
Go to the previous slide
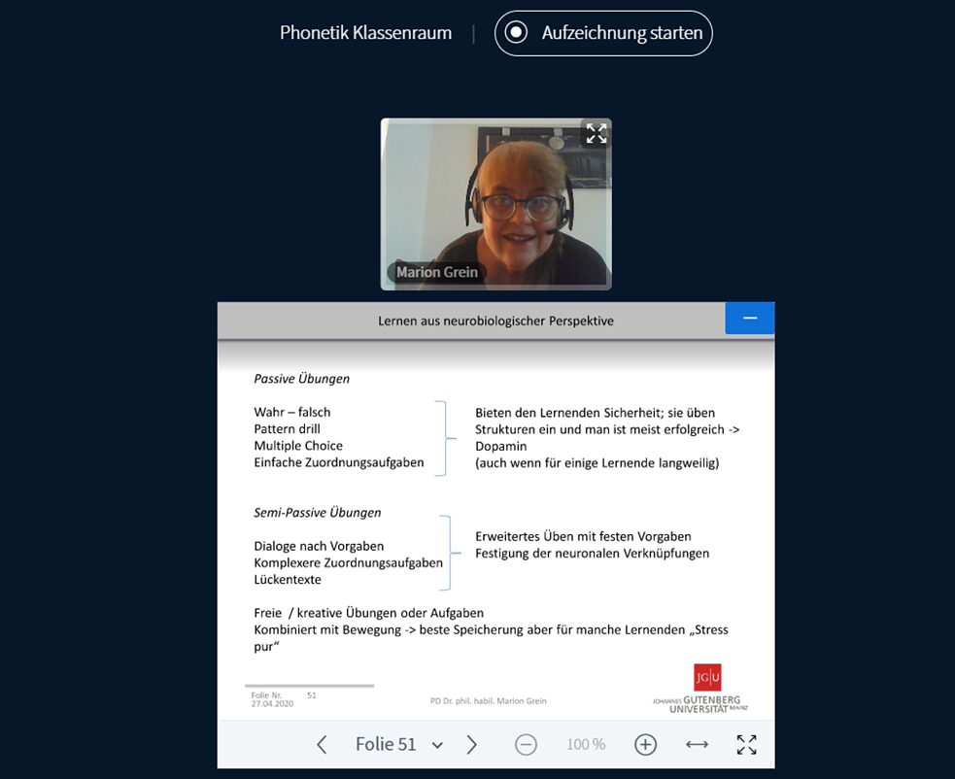[323, 745]
